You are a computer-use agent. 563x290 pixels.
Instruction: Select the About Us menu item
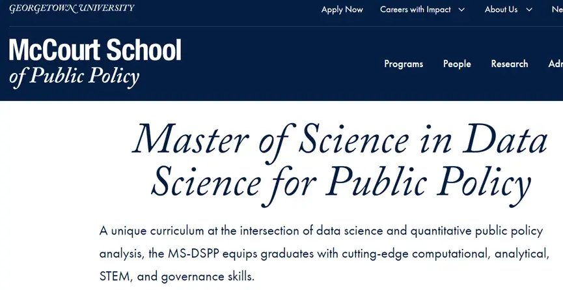(501, 10)
